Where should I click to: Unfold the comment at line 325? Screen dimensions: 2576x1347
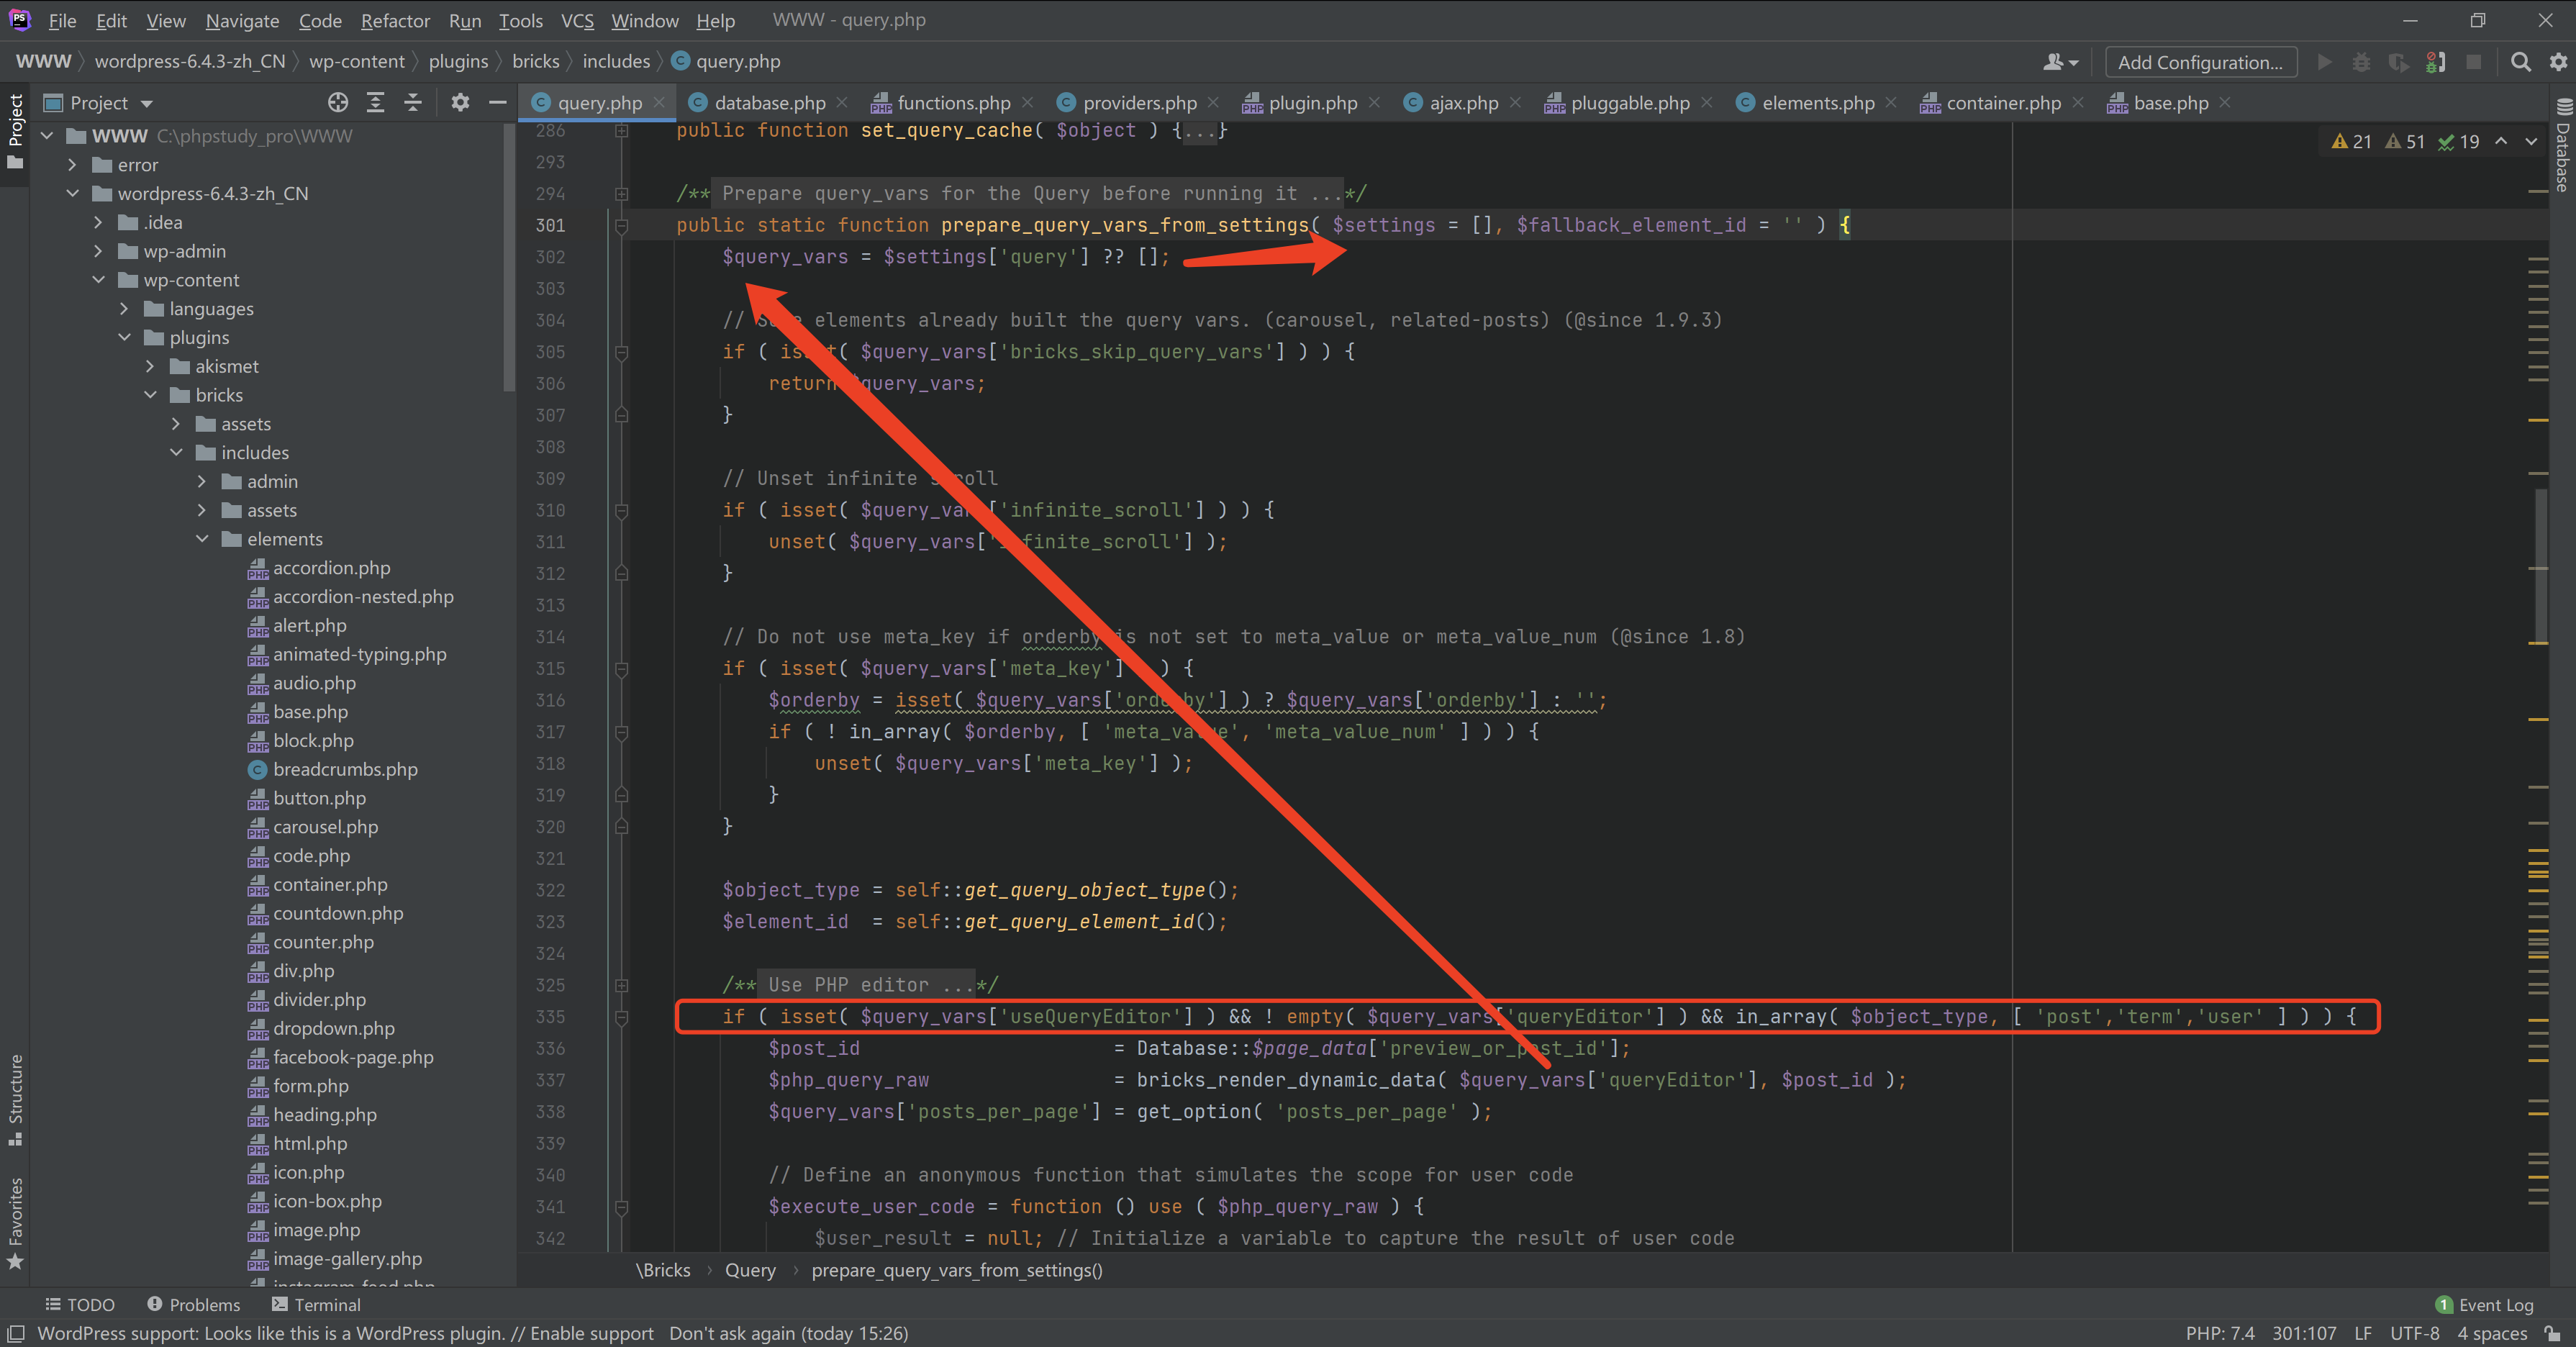tap(621, 985)
